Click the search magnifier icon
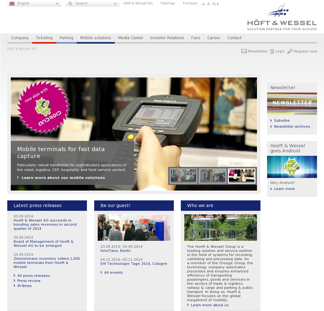The image size is (324, 311). (x=70, y=3)
